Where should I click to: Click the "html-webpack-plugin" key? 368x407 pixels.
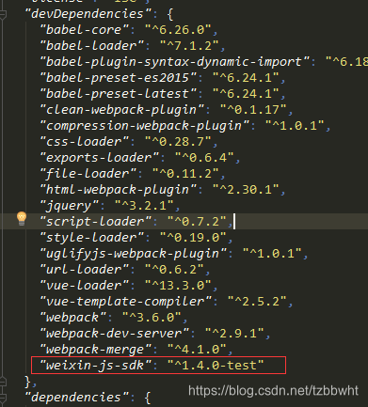click(118, 190)
